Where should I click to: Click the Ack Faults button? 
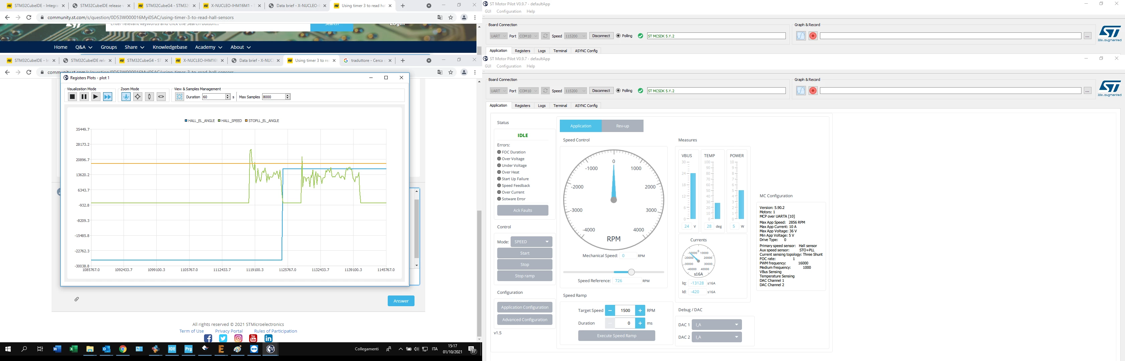(x=523, y=210)
